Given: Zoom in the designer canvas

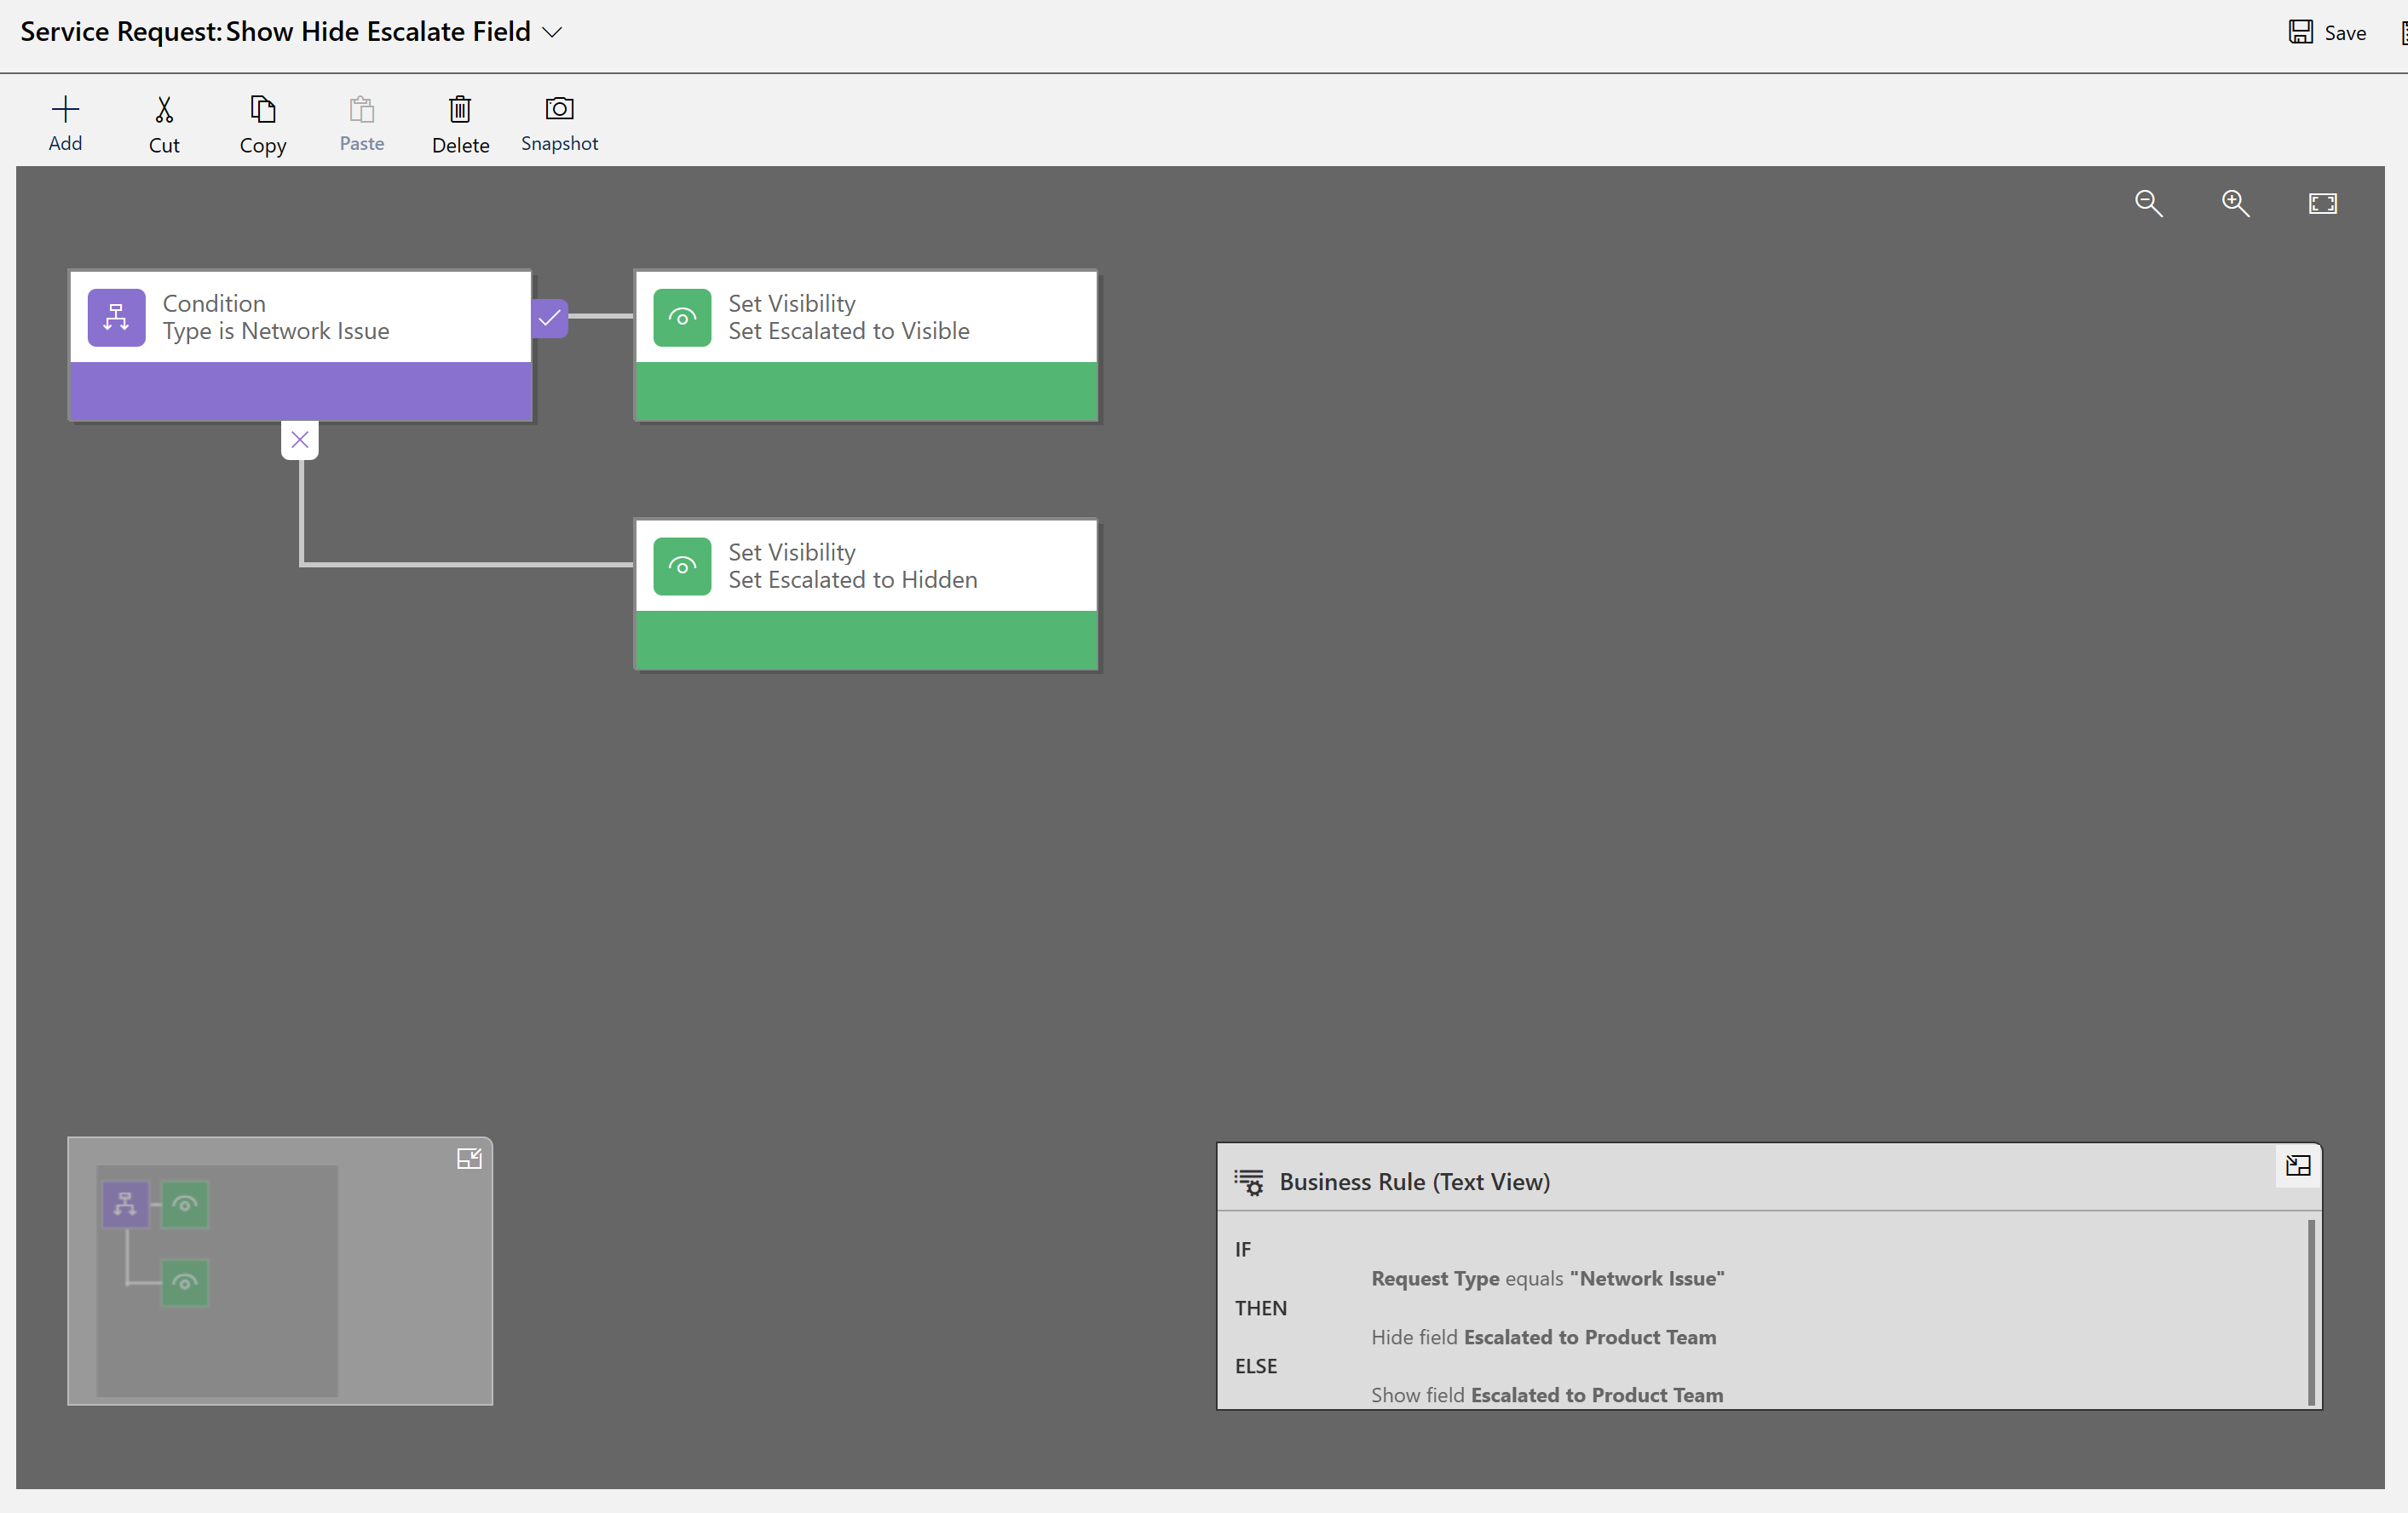Looking at the screenshot, I should [x=2235, y=203].
